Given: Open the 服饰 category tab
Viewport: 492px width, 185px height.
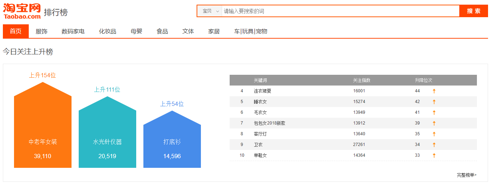Looking at the screenshot, I should pyautogui.click(x=42, y=31).
